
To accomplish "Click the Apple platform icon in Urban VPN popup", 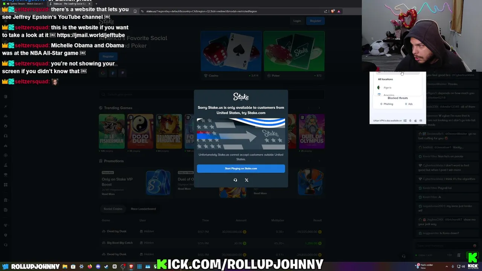I will pyautogui.click(x=415, y=120).
